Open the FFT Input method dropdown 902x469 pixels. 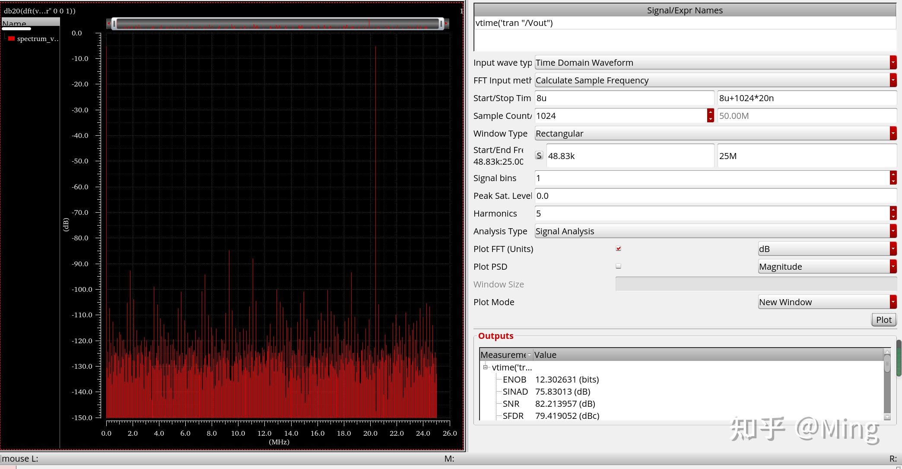pyautogui.click(x=893, y=80)
